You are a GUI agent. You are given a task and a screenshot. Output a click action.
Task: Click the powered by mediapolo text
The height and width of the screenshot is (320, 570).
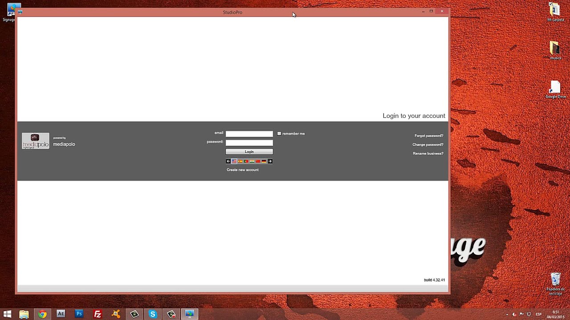tap(64, 142)
